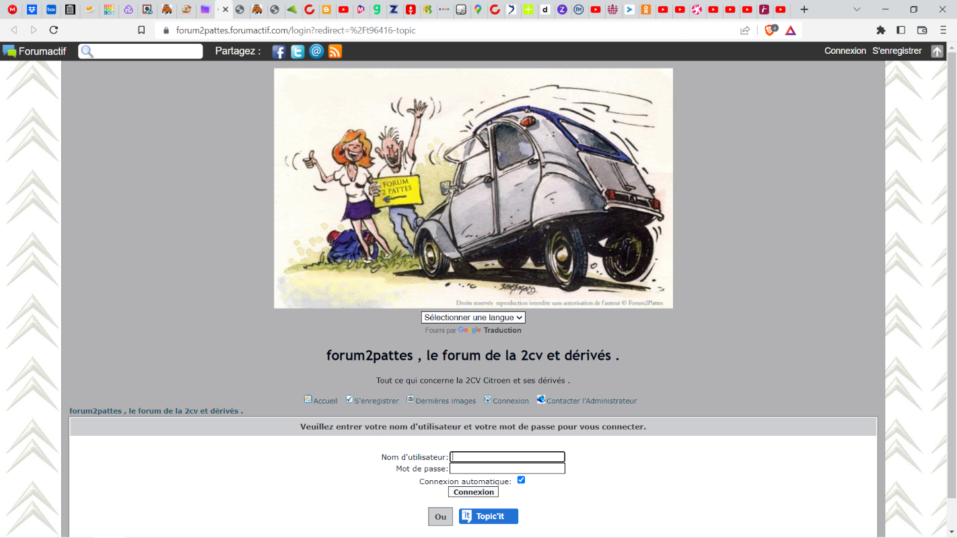Bookmark this page with the bookmark icon
This screenshot has width=957, height=538.
(141, 30)
